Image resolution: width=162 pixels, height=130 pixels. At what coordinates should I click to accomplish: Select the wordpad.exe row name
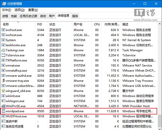(15, 111)
